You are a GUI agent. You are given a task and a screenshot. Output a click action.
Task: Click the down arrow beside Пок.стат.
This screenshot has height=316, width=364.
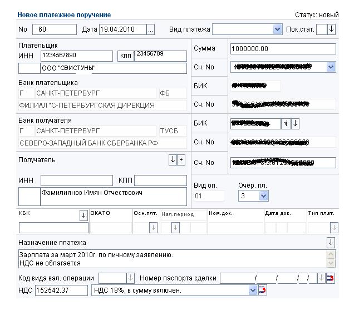coord(332,29)
